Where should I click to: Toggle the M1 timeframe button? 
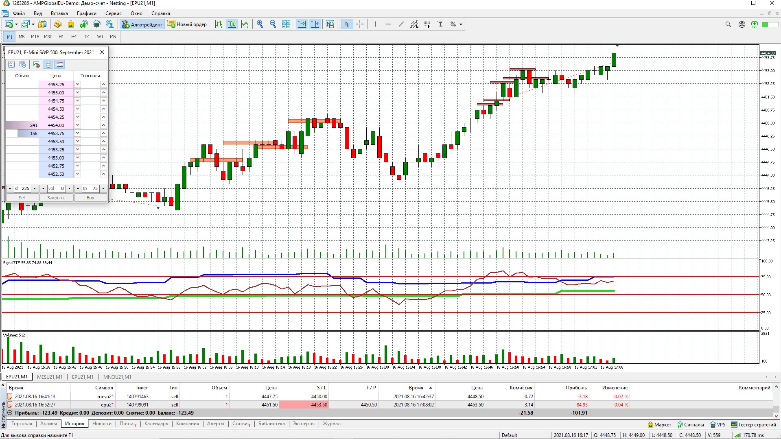pos(10,37)
